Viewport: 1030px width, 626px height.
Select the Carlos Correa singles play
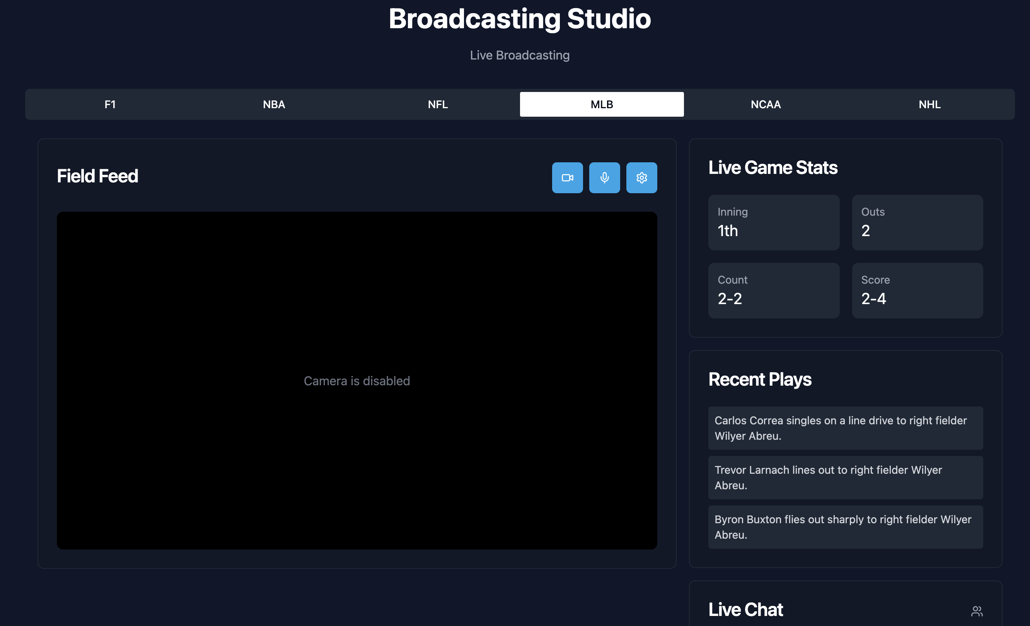point(845,428)
